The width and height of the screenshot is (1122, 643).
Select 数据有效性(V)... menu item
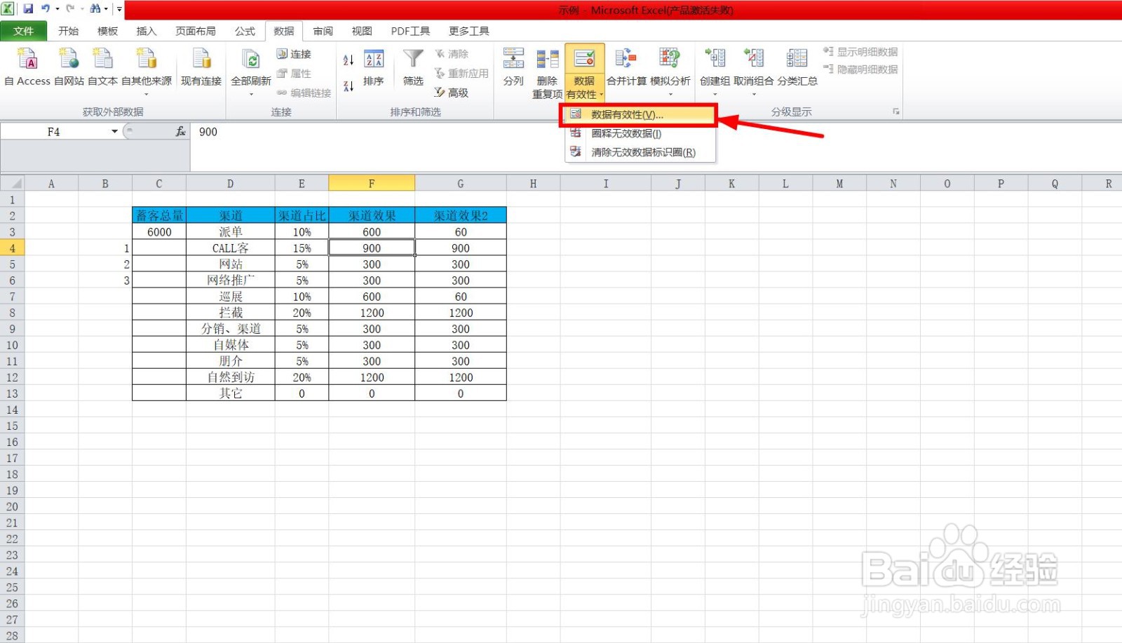point(640,115)
